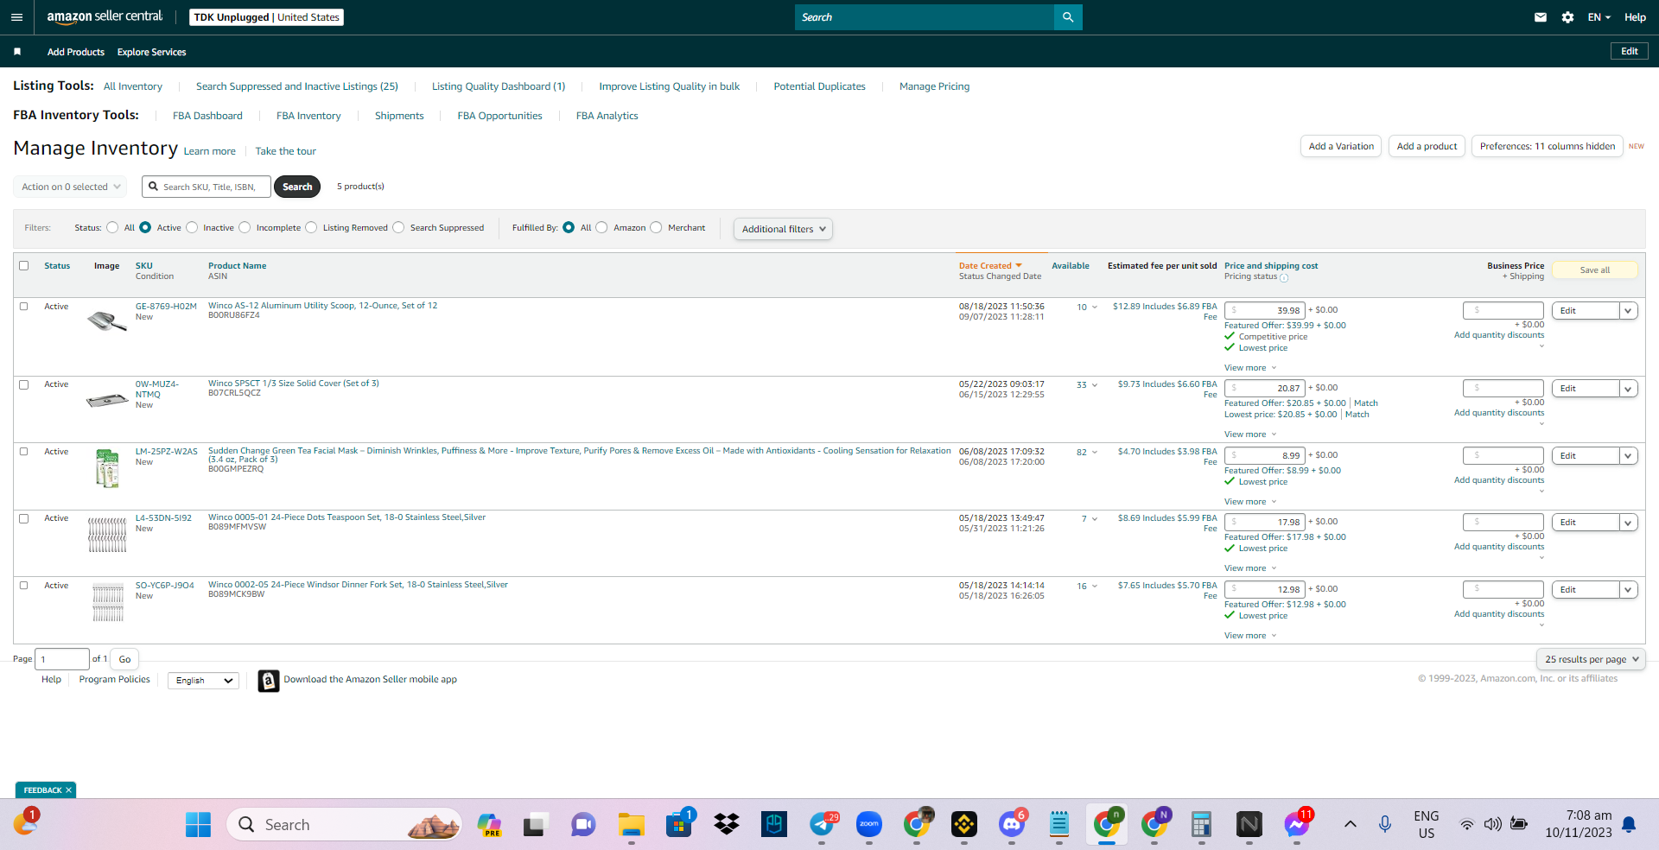Select the Inactive status filter
This screenshot has width=1659, height=850.
point(192,228)
